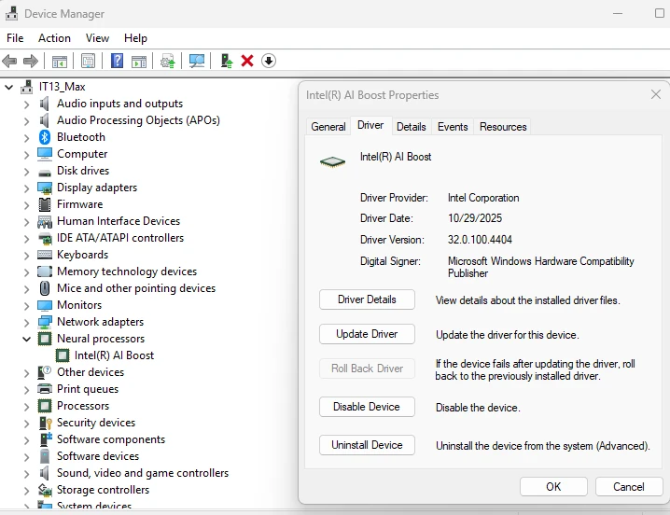Click the driver version 32.0.100.4404 text
This screenshot has height=515, width=670.
click(480, 240)
